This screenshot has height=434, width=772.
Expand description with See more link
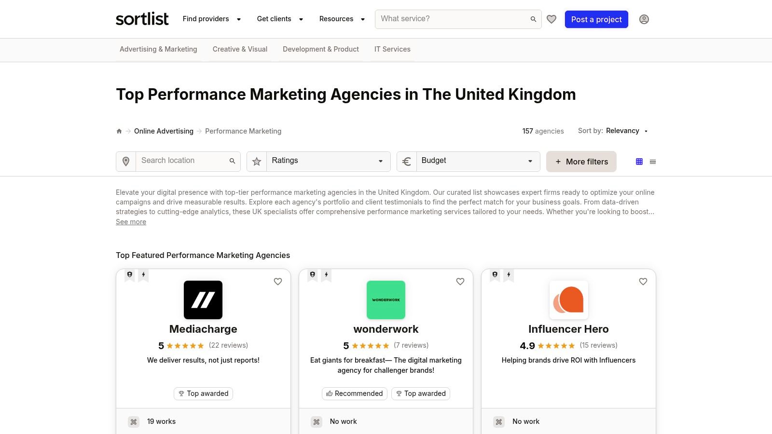tap(131, 222)
